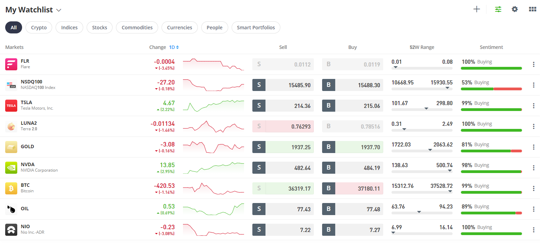Viewport: 543px width, 243px height.
Task: Click LUNA2 change value -0.01134
Action: pyautogui.click(x=163, y=124)
